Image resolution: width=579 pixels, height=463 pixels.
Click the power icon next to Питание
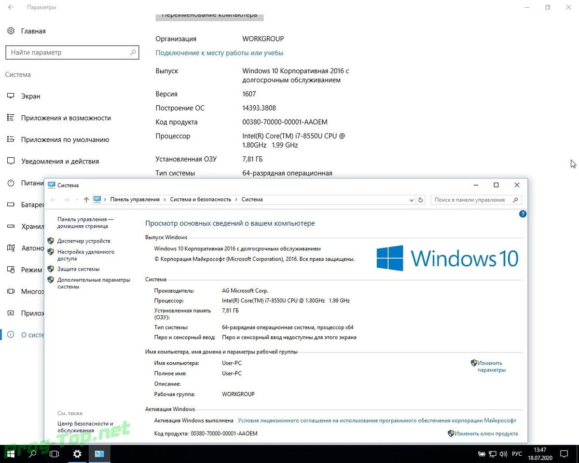(11, 183)
